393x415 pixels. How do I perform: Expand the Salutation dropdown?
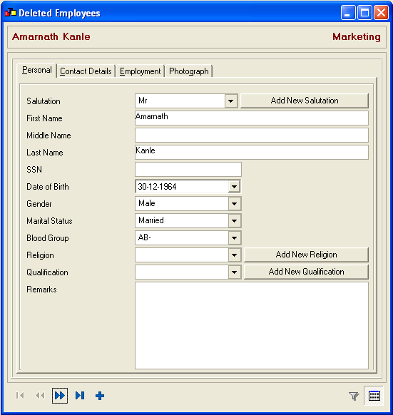point(230,101)
